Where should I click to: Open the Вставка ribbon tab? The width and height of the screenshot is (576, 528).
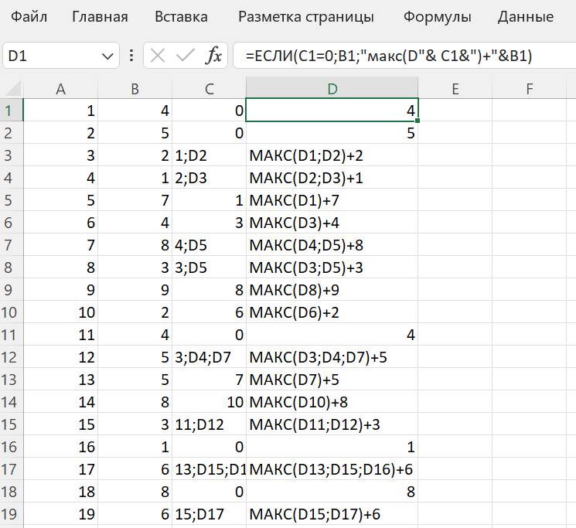[x=181, y=16]
